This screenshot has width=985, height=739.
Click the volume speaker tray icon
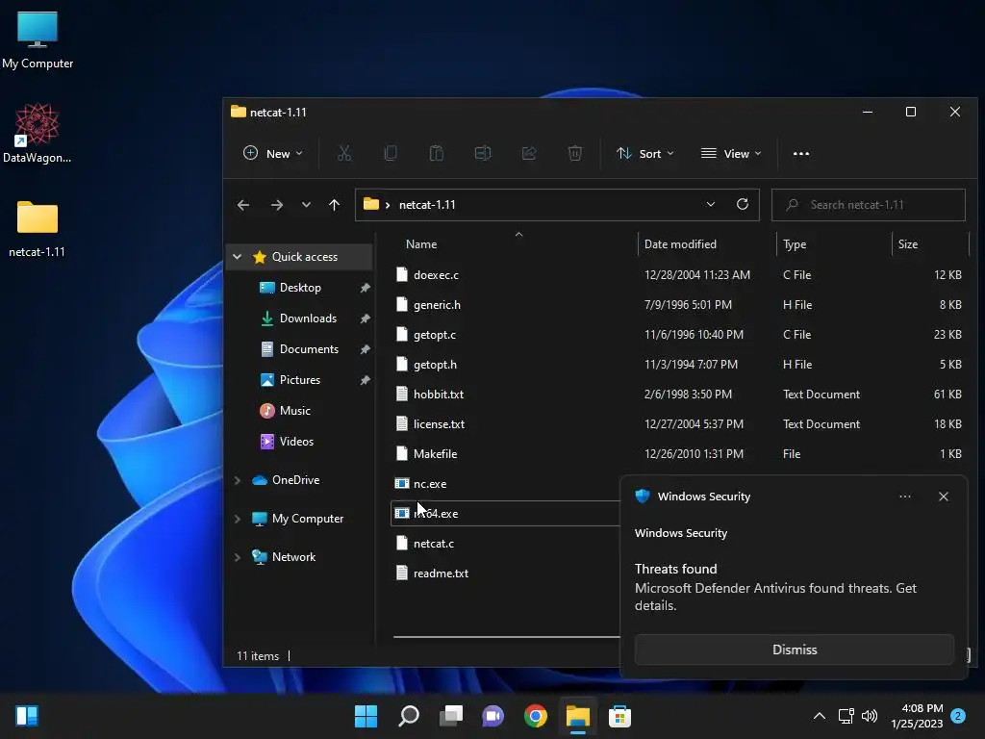click(x=870, y=716)
